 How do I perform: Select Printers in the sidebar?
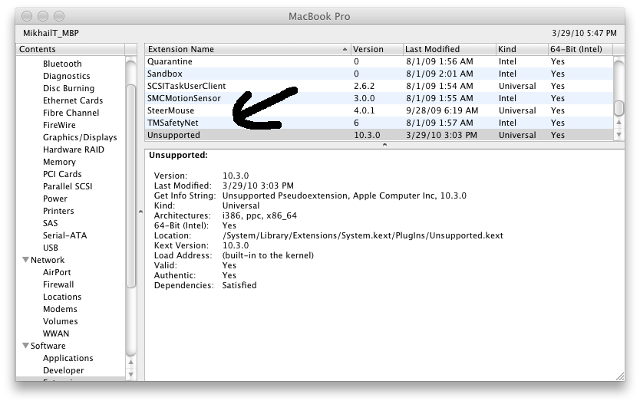(x=58, y=210)
